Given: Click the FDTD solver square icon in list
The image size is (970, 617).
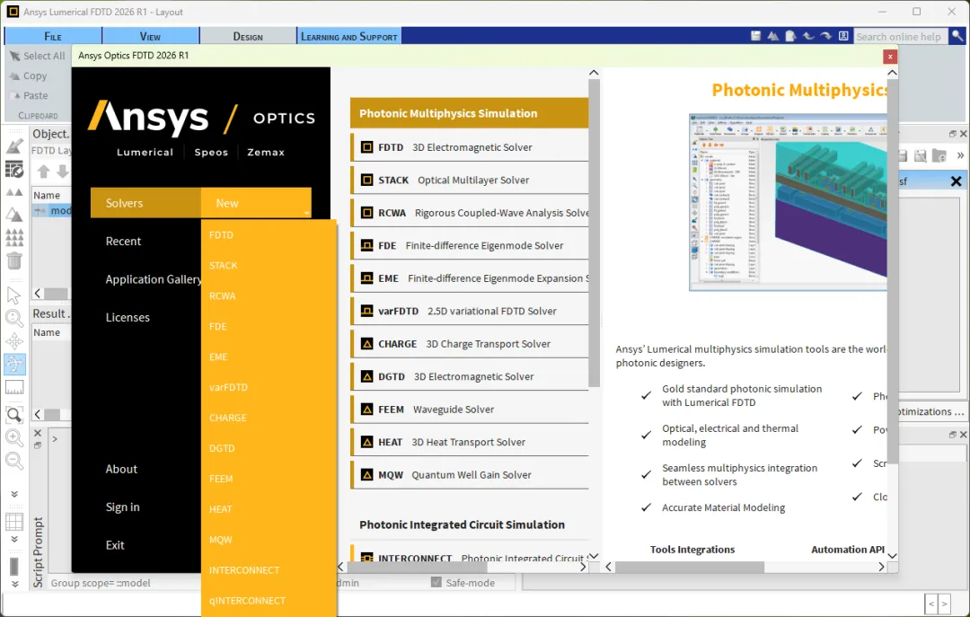Looking at the screenshot, I should point(366,147).
